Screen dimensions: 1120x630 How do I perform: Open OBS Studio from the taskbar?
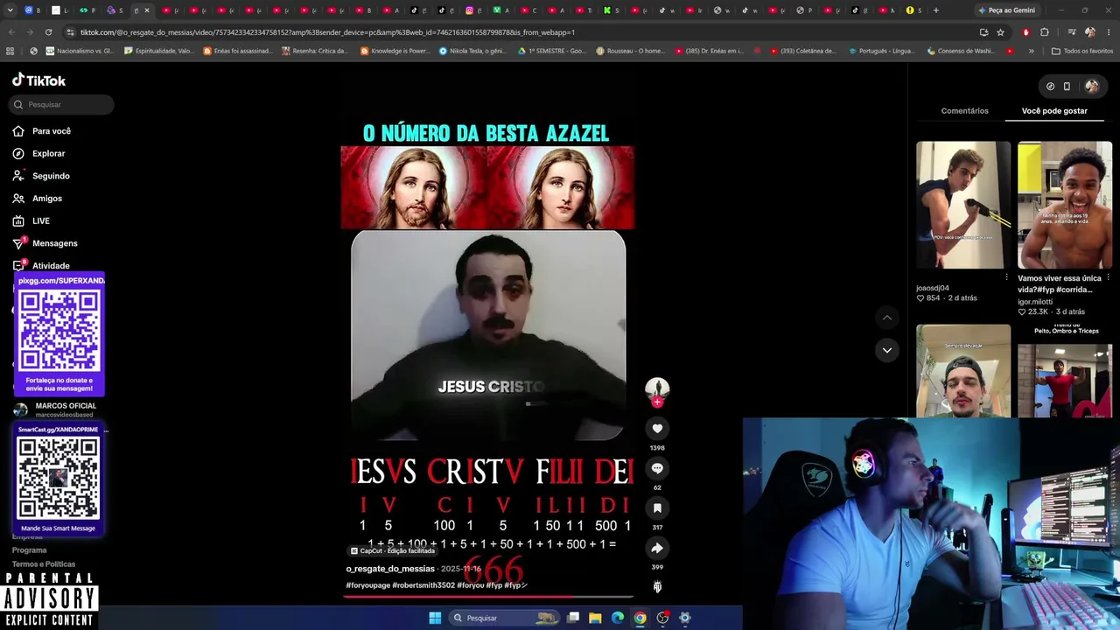click(662, 618)
